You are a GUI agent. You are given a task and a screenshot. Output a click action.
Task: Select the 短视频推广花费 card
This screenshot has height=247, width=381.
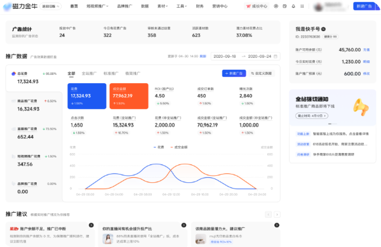(34, 161)
